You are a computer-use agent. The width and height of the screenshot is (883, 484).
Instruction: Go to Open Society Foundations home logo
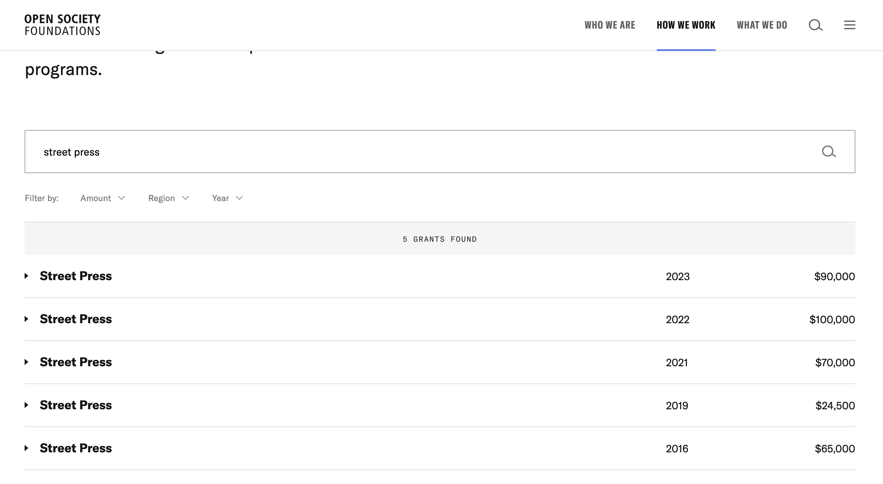click(62, 25)
